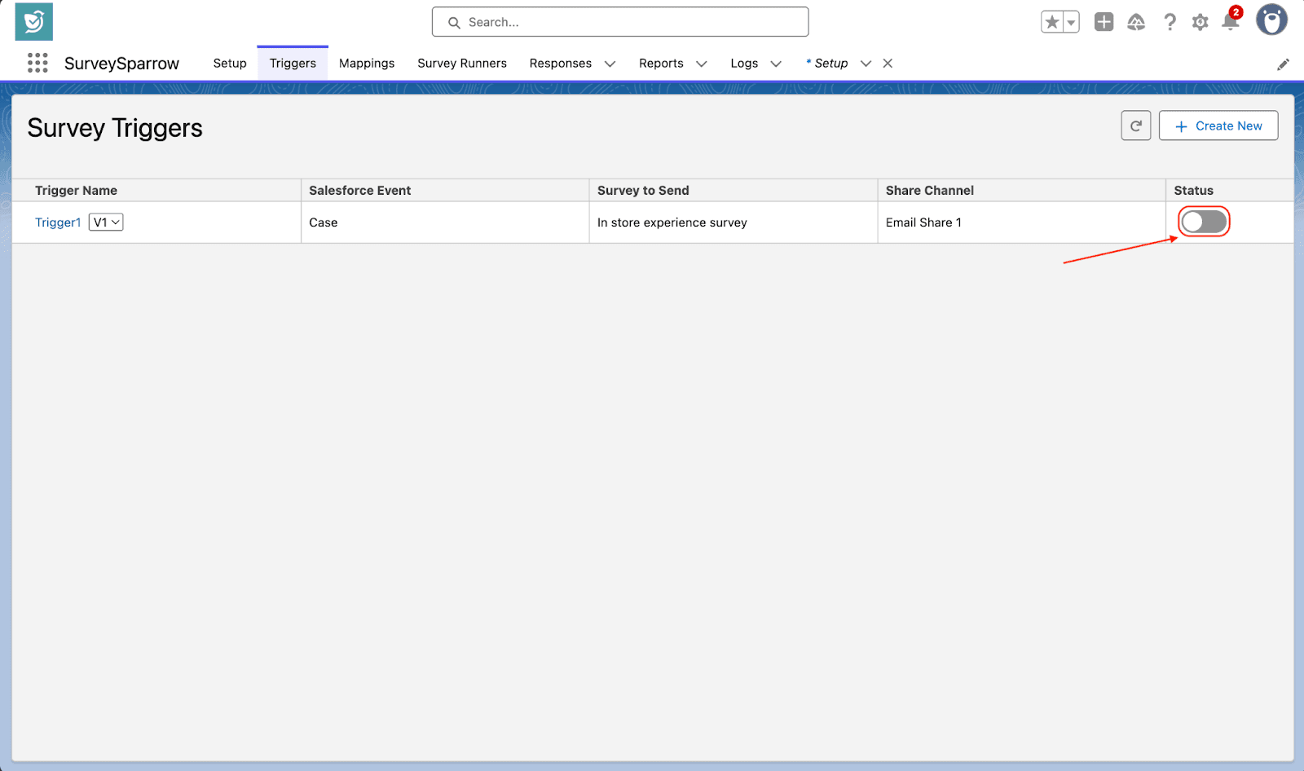Open the Notifications bell
Image resolution: width=1304 pixels, height=771 pixels.
(x=1231, y=22)
